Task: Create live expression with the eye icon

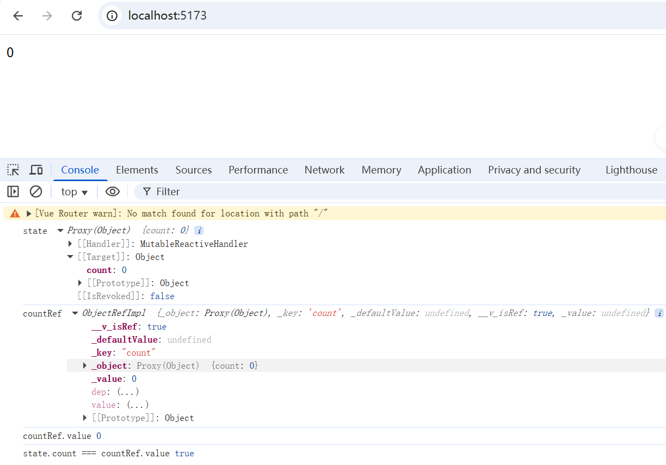Action: pos(113,191)
